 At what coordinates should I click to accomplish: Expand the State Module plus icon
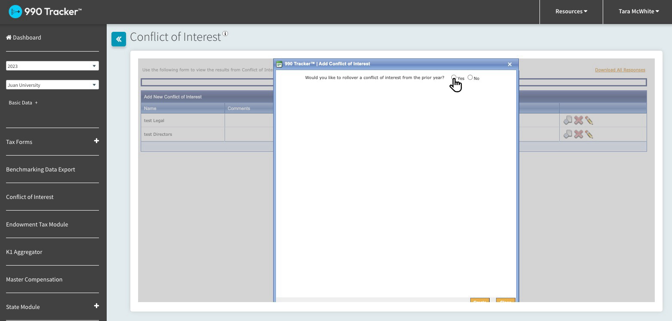pyautogui.click(x=96, y=306)
